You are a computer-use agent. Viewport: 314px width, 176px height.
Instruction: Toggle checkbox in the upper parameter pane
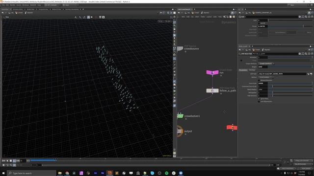tap(259, 23)
